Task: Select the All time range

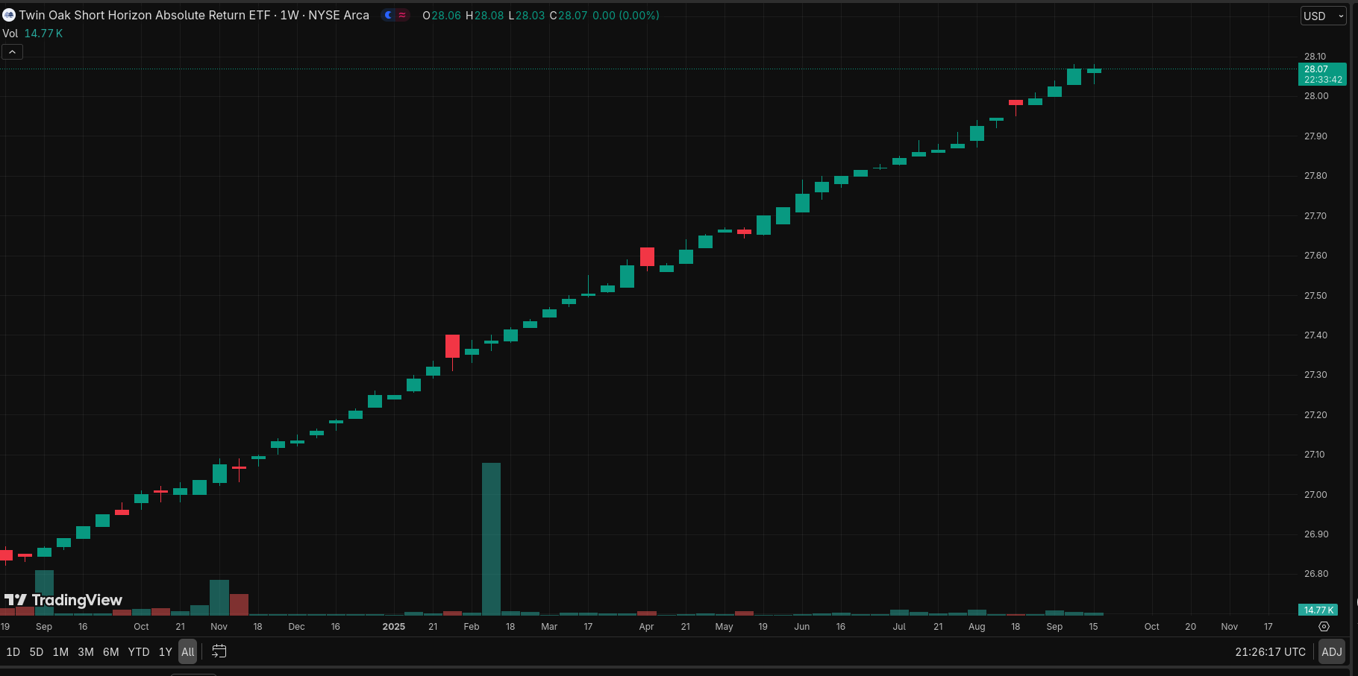Action: coord(188,651)
